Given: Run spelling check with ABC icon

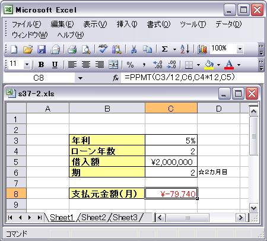Looking at the screenshot, I should point(103,49).
